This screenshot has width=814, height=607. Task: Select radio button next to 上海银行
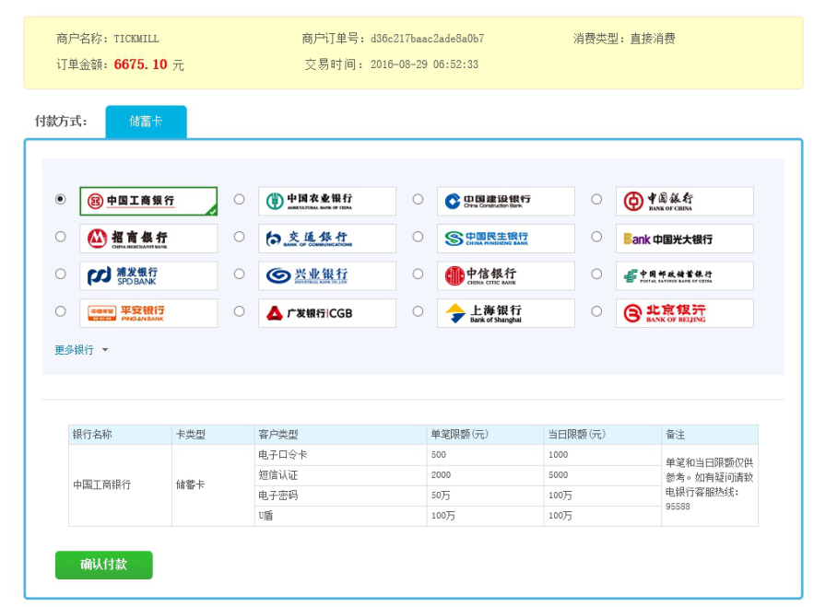418,311
